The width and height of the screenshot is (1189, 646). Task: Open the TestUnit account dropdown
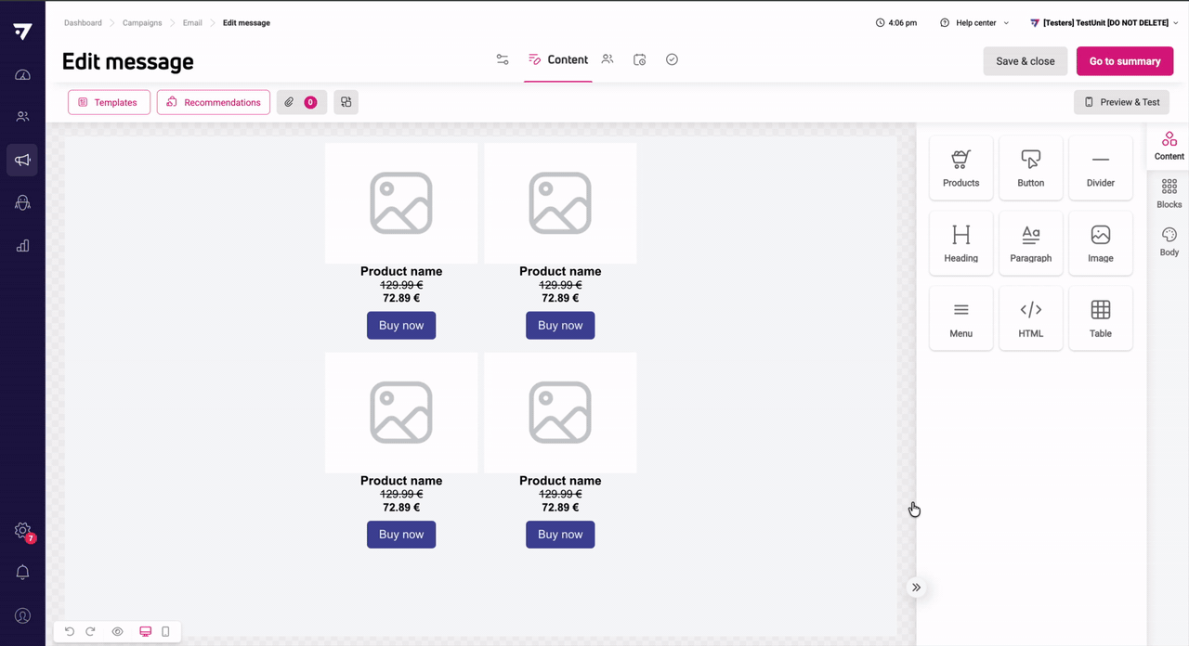pyautogui.click(x=1104, y=23)
